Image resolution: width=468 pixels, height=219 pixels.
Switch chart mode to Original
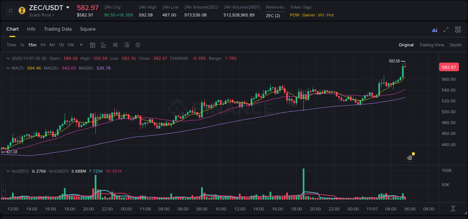pyautogui.click(x=406, y=45)
